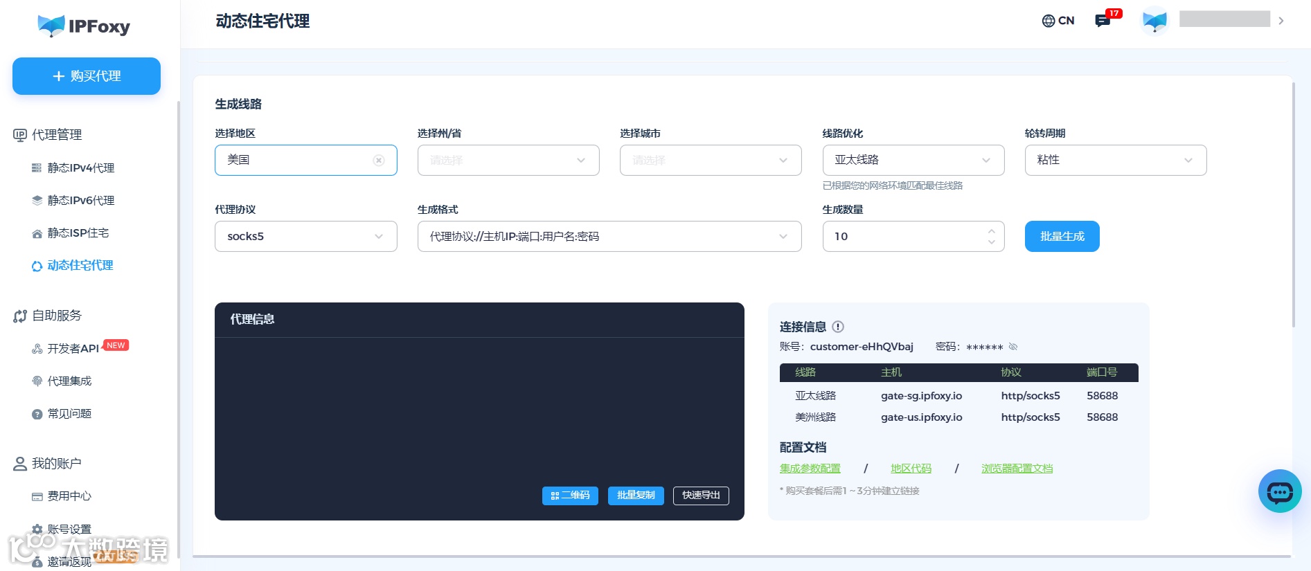The width and height of the screenshot is (1311, 571).
Task: Click the 连接信息 info icon
Action: click(x=838, y=327)
